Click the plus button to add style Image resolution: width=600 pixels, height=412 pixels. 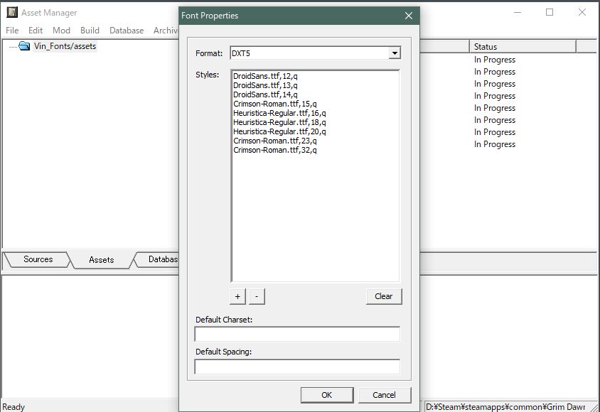(x=238, y=296)
